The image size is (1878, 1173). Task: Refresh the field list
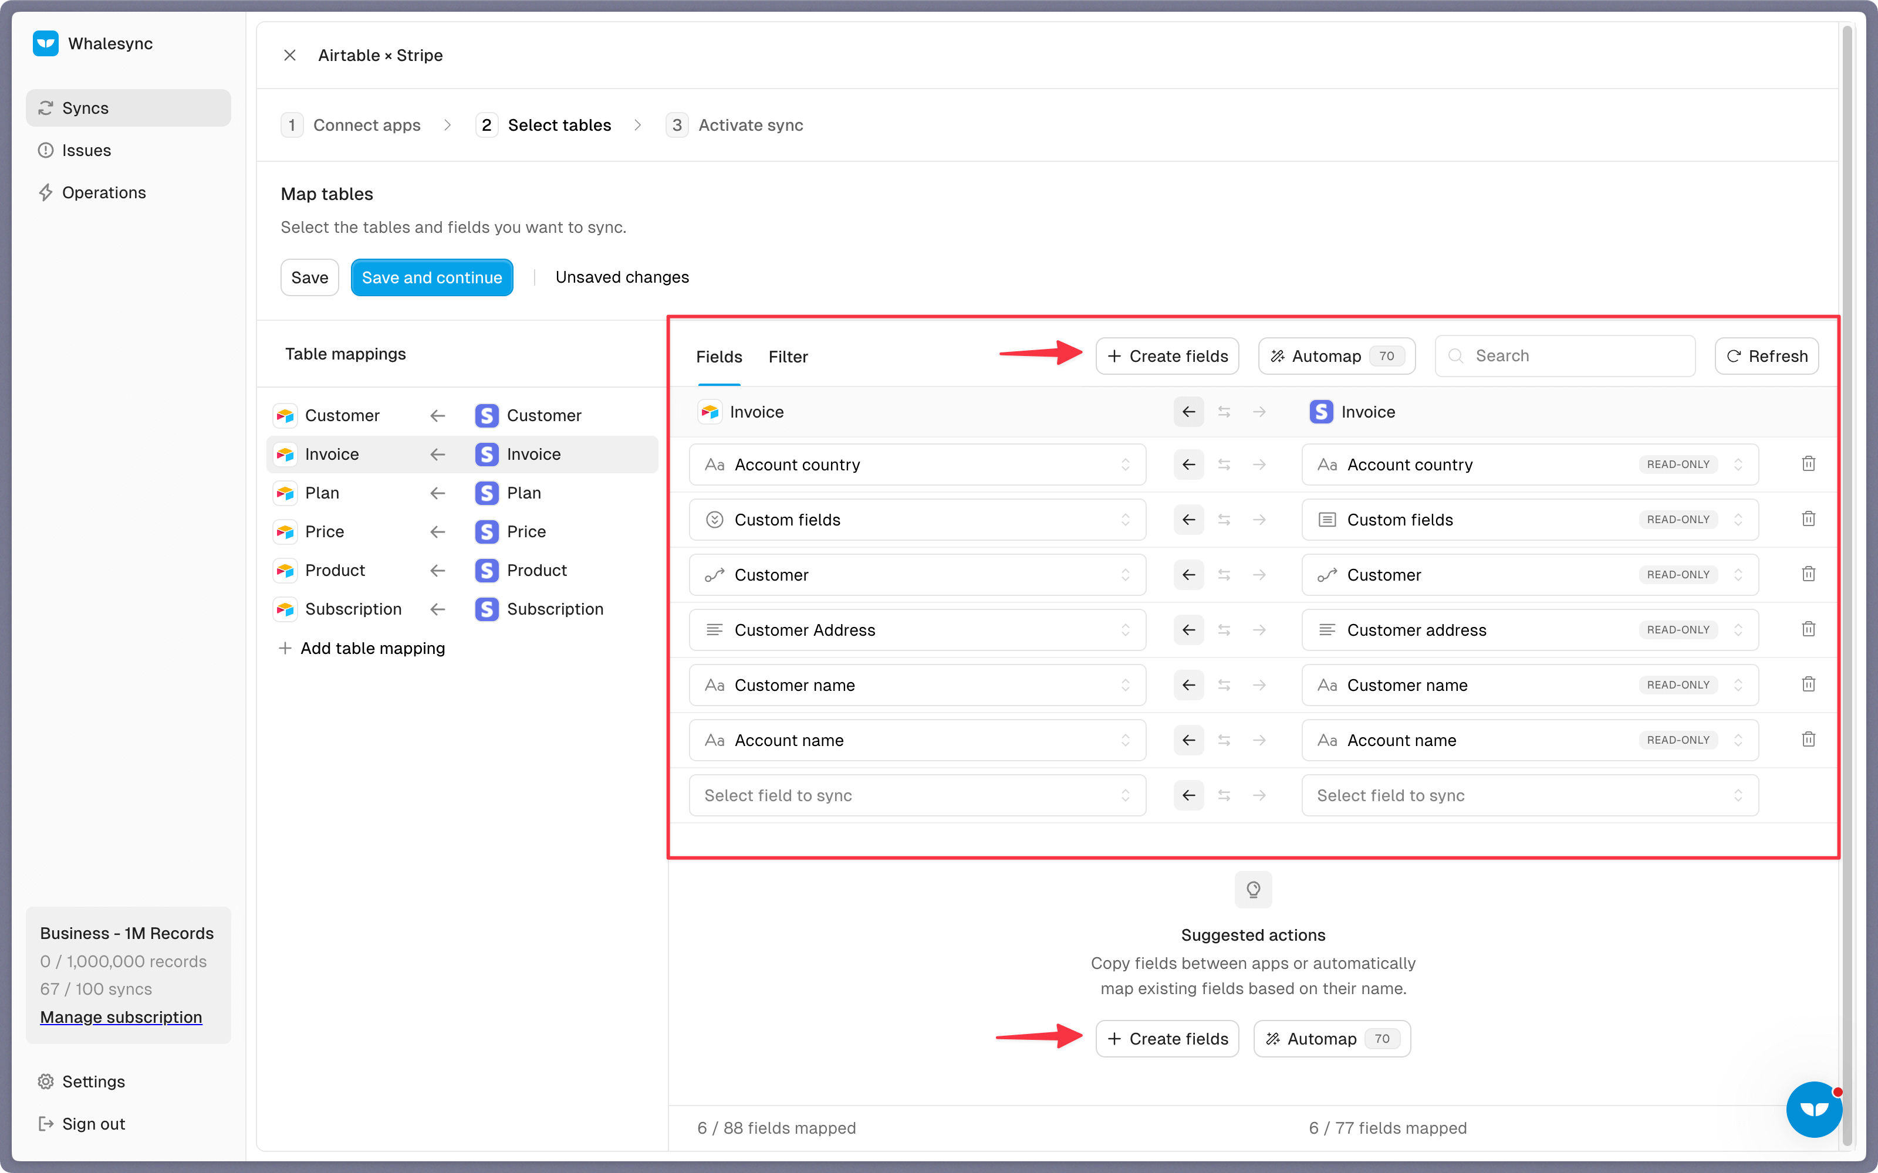click(1766, 356)
